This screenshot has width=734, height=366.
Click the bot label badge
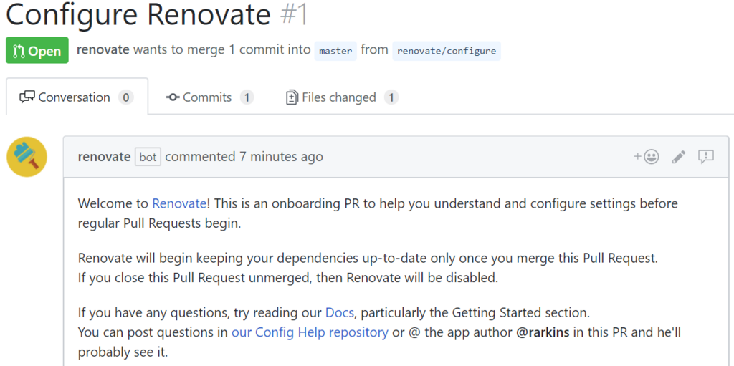coord(148,157)
